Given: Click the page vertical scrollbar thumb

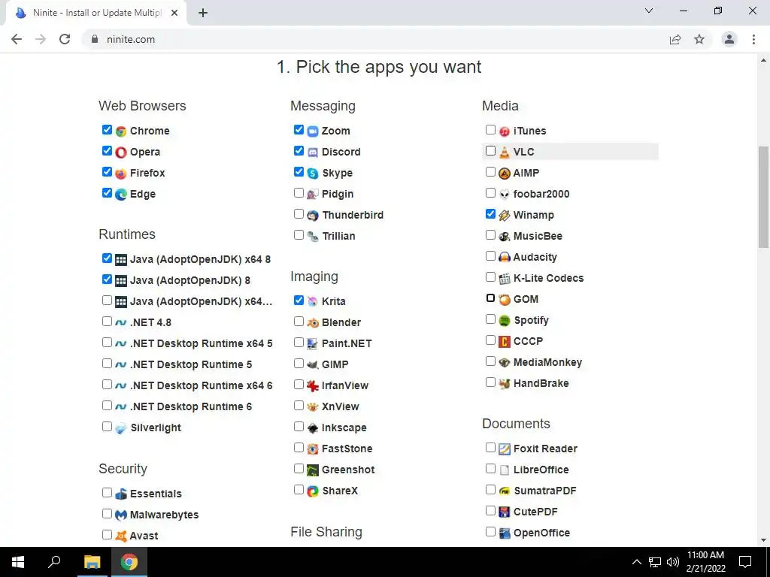Looking at the screenshot, I should [764, 197].
